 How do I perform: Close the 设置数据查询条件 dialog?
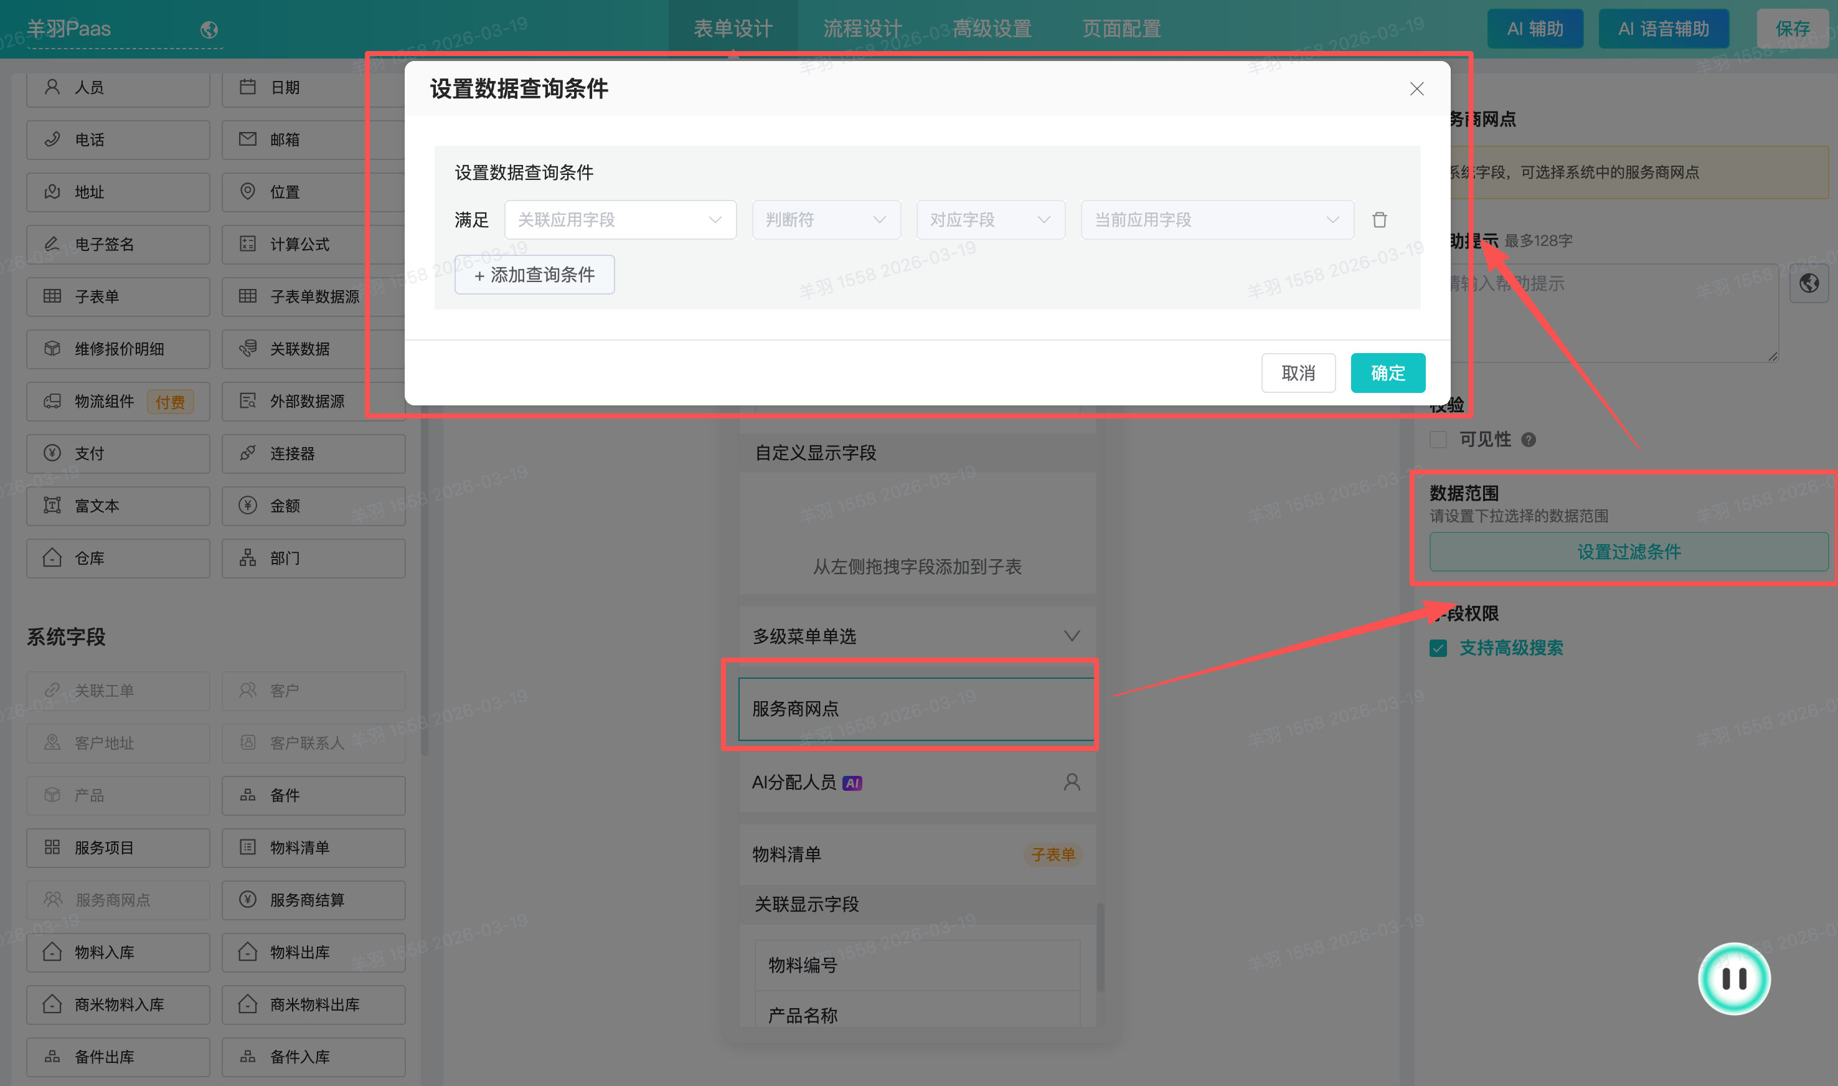(x=1416, y=88)
